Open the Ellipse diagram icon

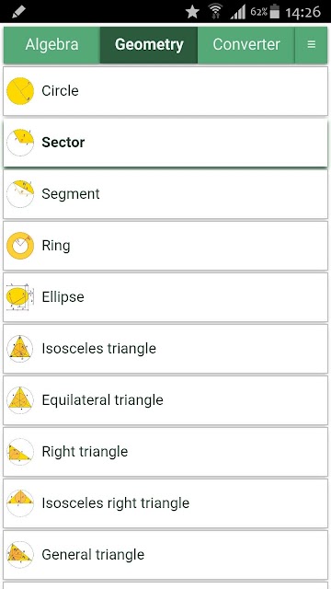[x=20, y=297]
